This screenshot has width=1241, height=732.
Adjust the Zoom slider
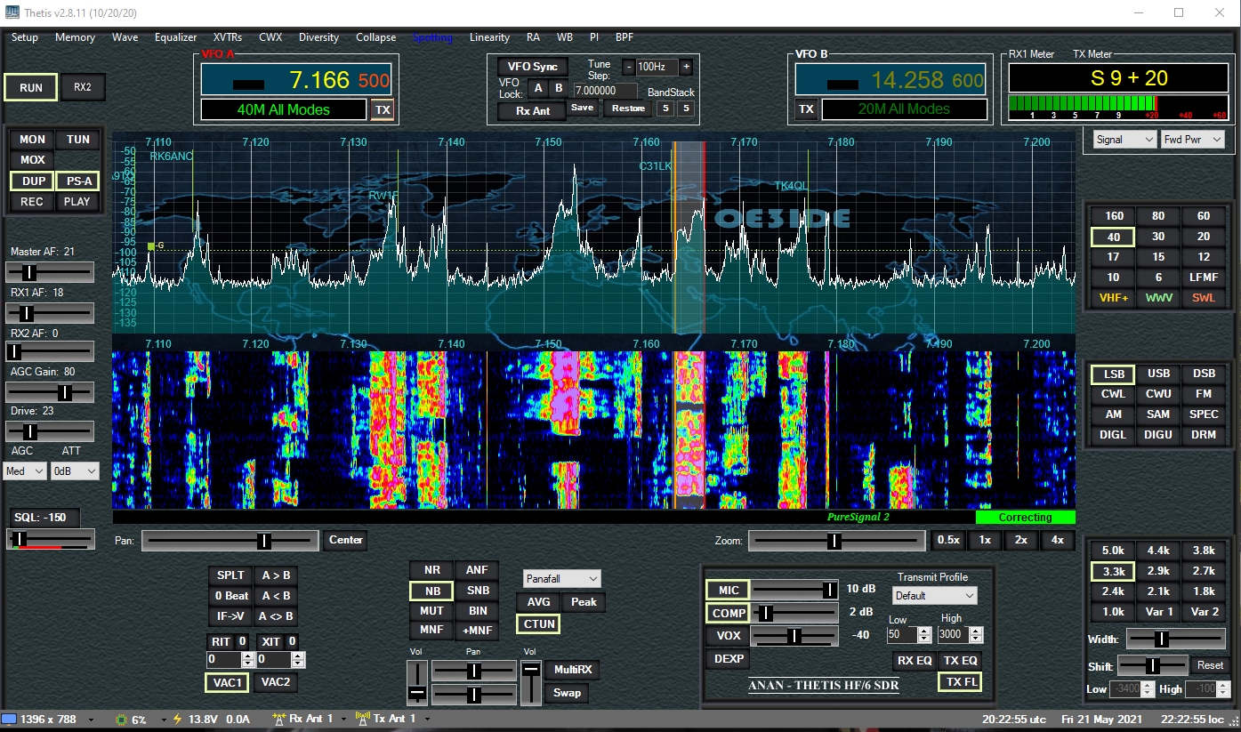(836, 541)
